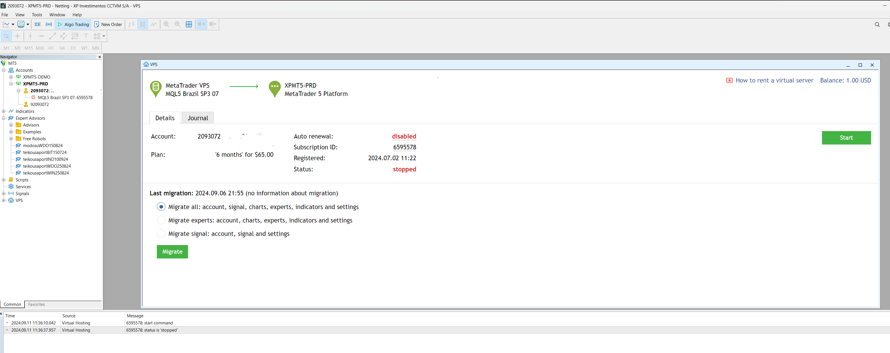The height and width of the screenshot is (353, 890).
Task: Select the cursor arrow tool
Action: coord(6,36)
